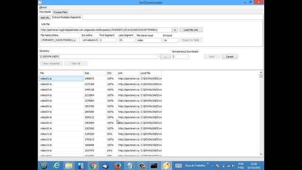Click the InviDownloader title bar app icon
The image size is (302, 170).
(x=40, y=2)
